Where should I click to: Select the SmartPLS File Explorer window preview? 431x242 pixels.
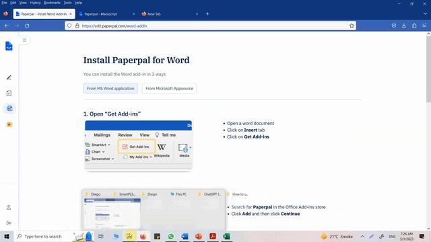[127, 194]
